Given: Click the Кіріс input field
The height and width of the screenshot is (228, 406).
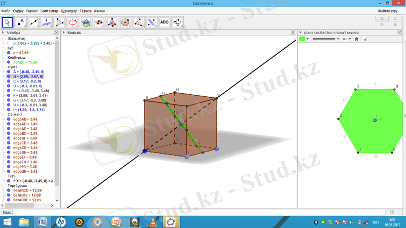Looking at the screenshot, I should pos(198,212).
